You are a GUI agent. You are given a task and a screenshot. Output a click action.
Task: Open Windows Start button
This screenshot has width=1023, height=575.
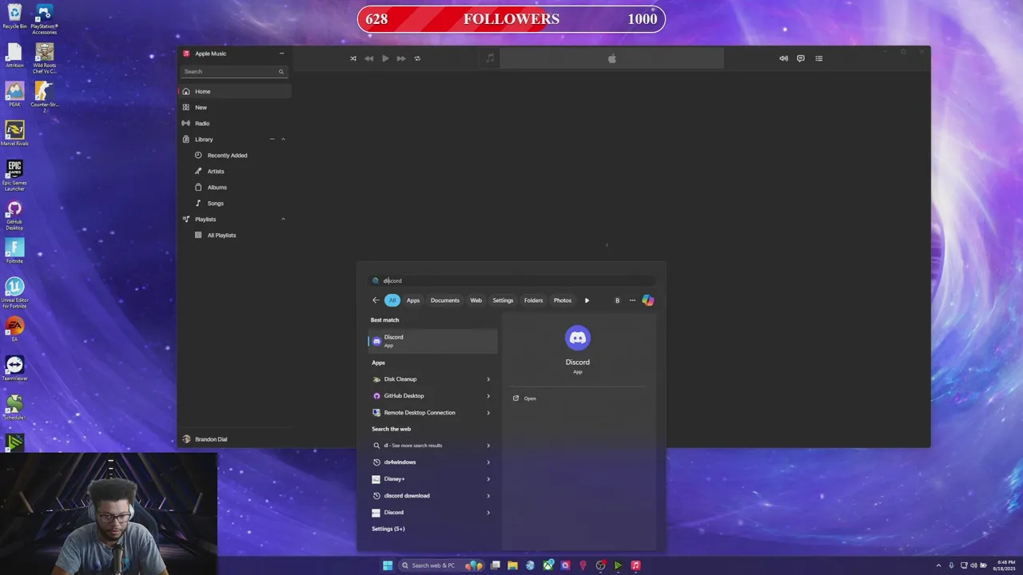[x=388, y=565]
